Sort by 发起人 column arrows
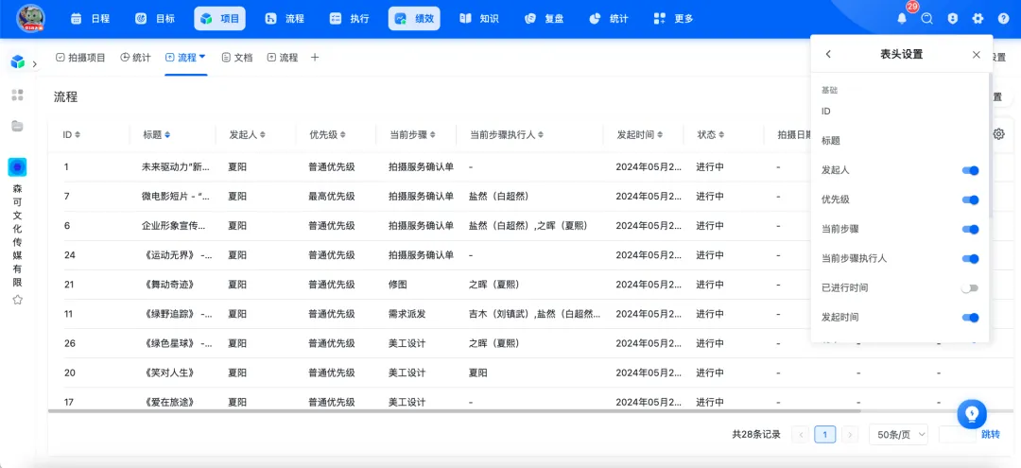The height and width of the screenshot is (468, 1021). coord(263,135)
